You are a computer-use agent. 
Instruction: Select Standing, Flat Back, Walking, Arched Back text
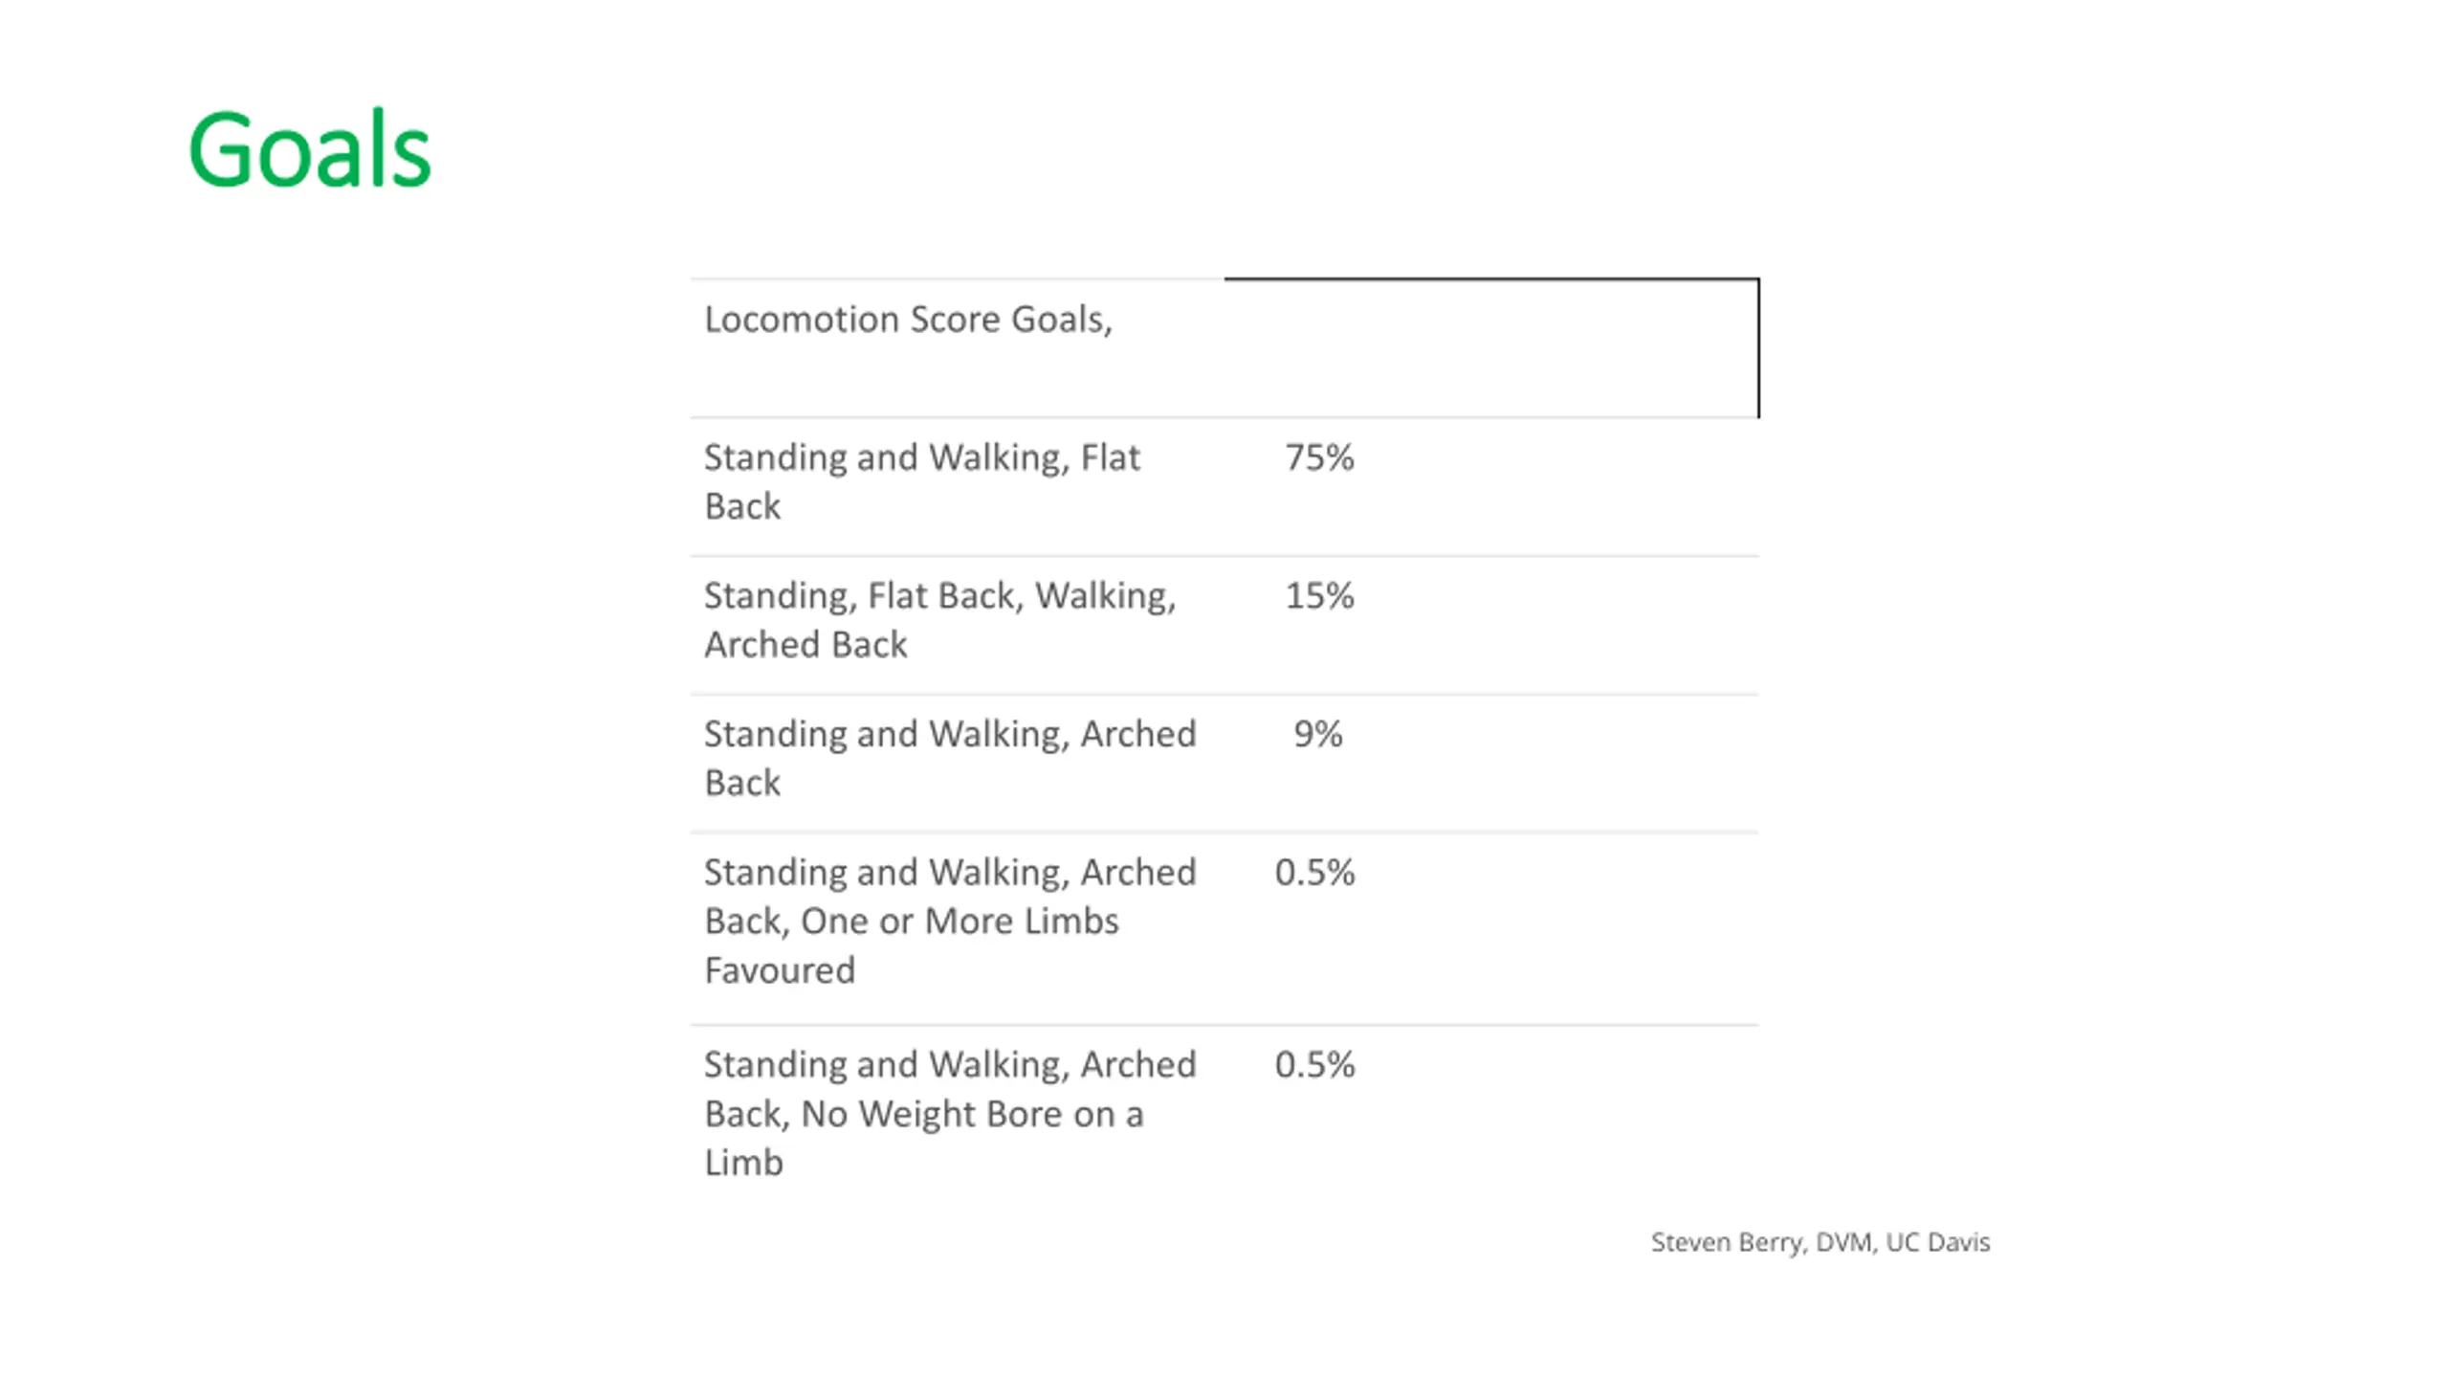[940, 620]
